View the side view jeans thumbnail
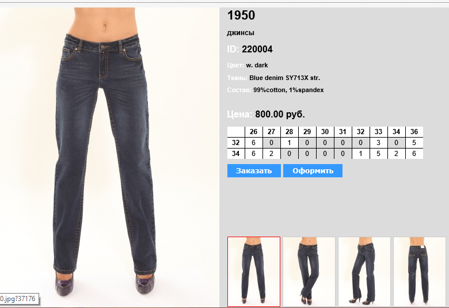This screenshot has height=308, width=449. [364, 272]
